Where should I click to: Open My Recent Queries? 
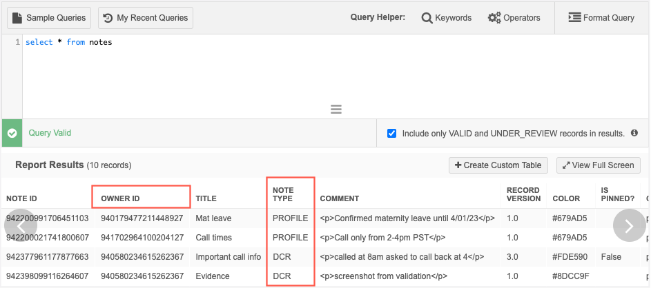point(146,18)
